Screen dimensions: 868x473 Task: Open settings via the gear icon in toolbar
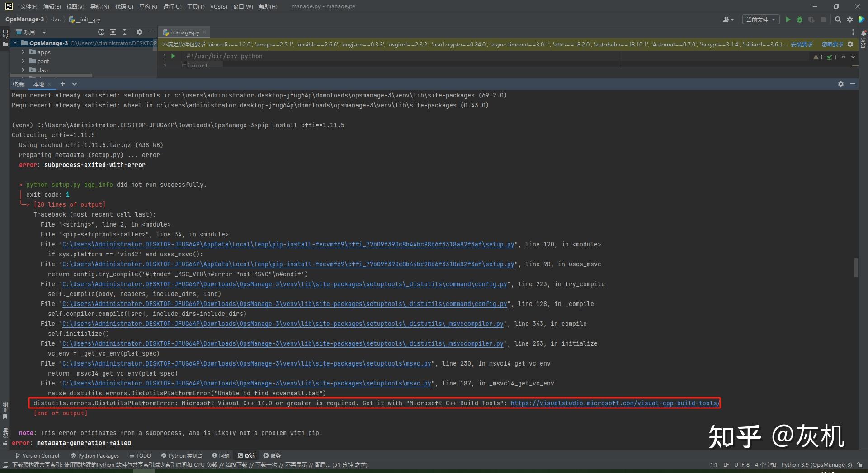click(x=850, y=19)
